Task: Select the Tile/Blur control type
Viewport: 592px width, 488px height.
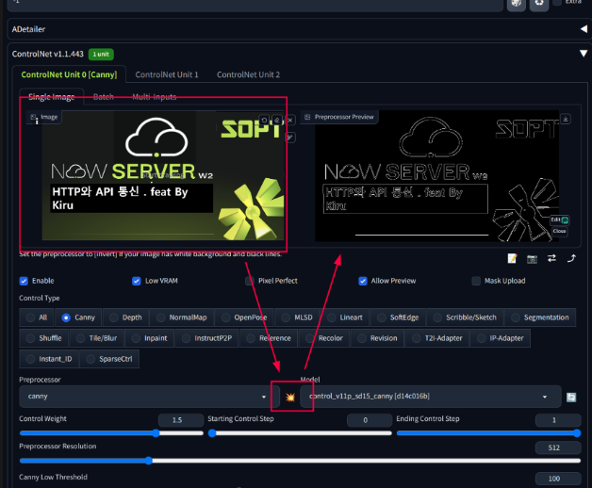Action: (97, 338)
